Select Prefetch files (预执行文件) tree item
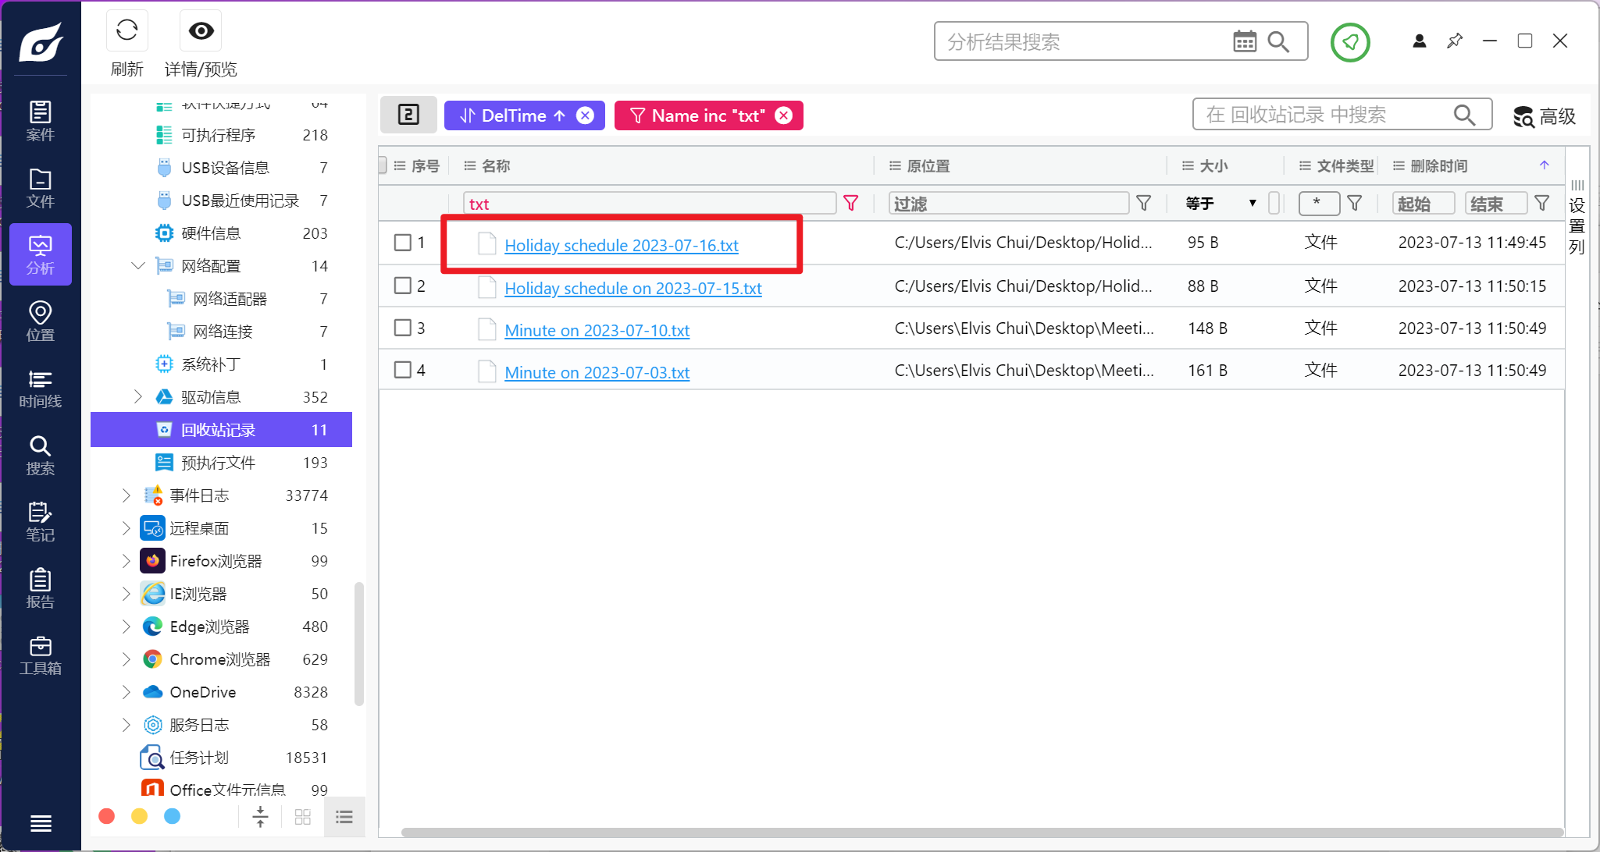This screenshot has width=1600, height=852. [218, 463]
